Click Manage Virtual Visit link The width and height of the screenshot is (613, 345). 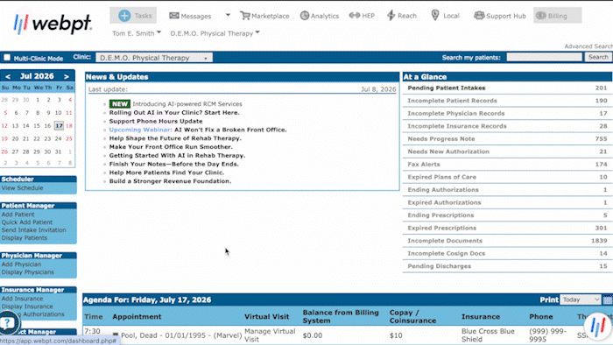270,334
